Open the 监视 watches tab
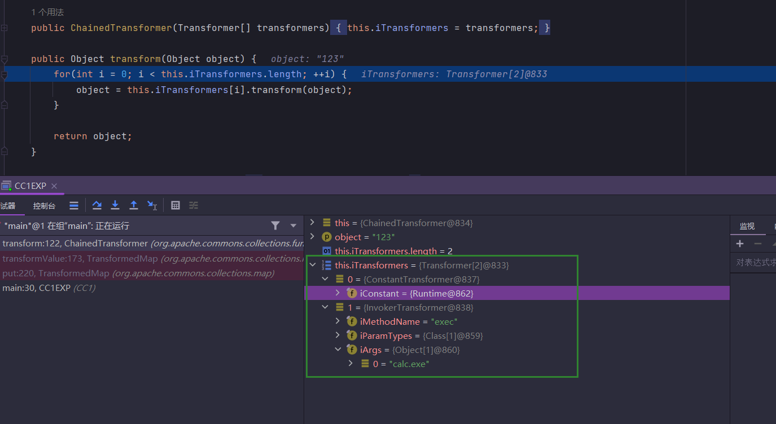 [747, 226]
